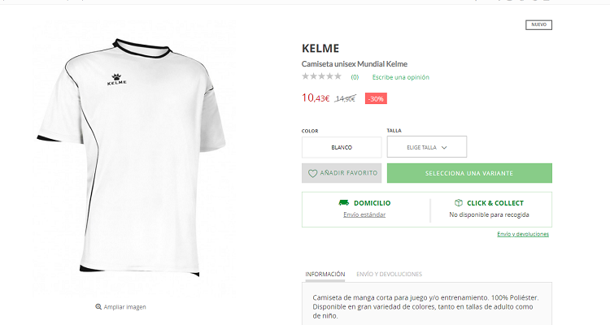The width and height of the screenshot is (610, 325).
Task: Click Envío y devoluciones link under delivery box
Action: [523, 234]
